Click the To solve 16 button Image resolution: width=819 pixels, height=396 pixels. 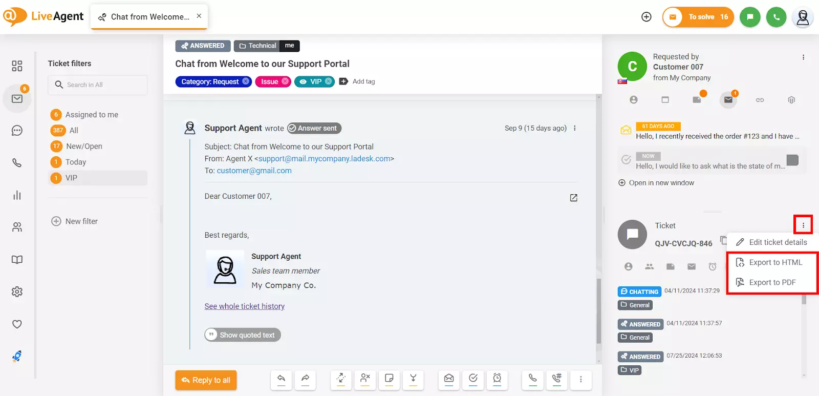pyautogui.click(x=698, y=17)
